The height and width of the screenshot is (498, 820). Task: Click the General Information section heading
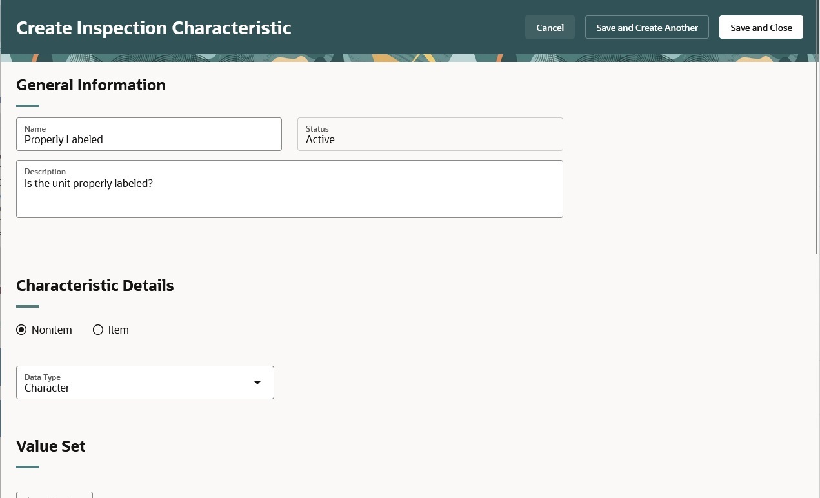pos(90,85)
